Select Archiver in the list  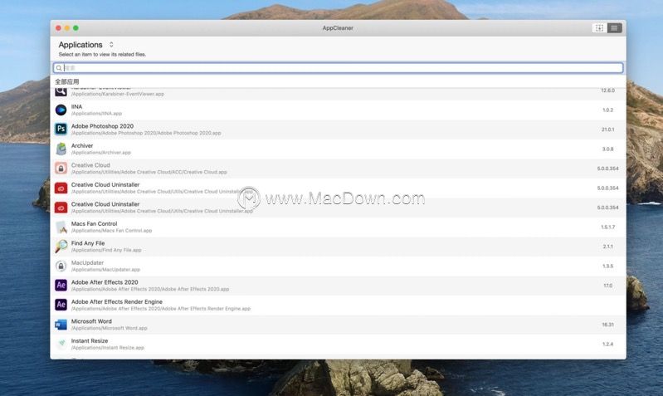pyautogui.click(x=82, y=145)
